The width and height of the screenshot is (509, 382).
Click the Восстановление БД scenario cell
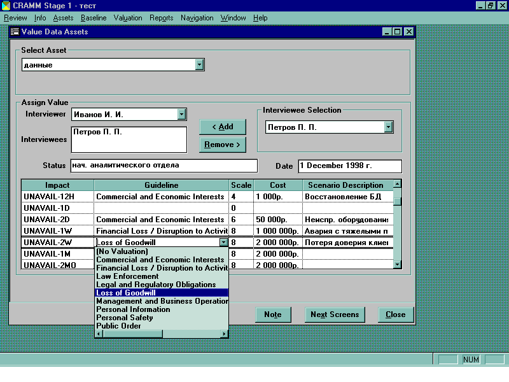tap(347, 197)
